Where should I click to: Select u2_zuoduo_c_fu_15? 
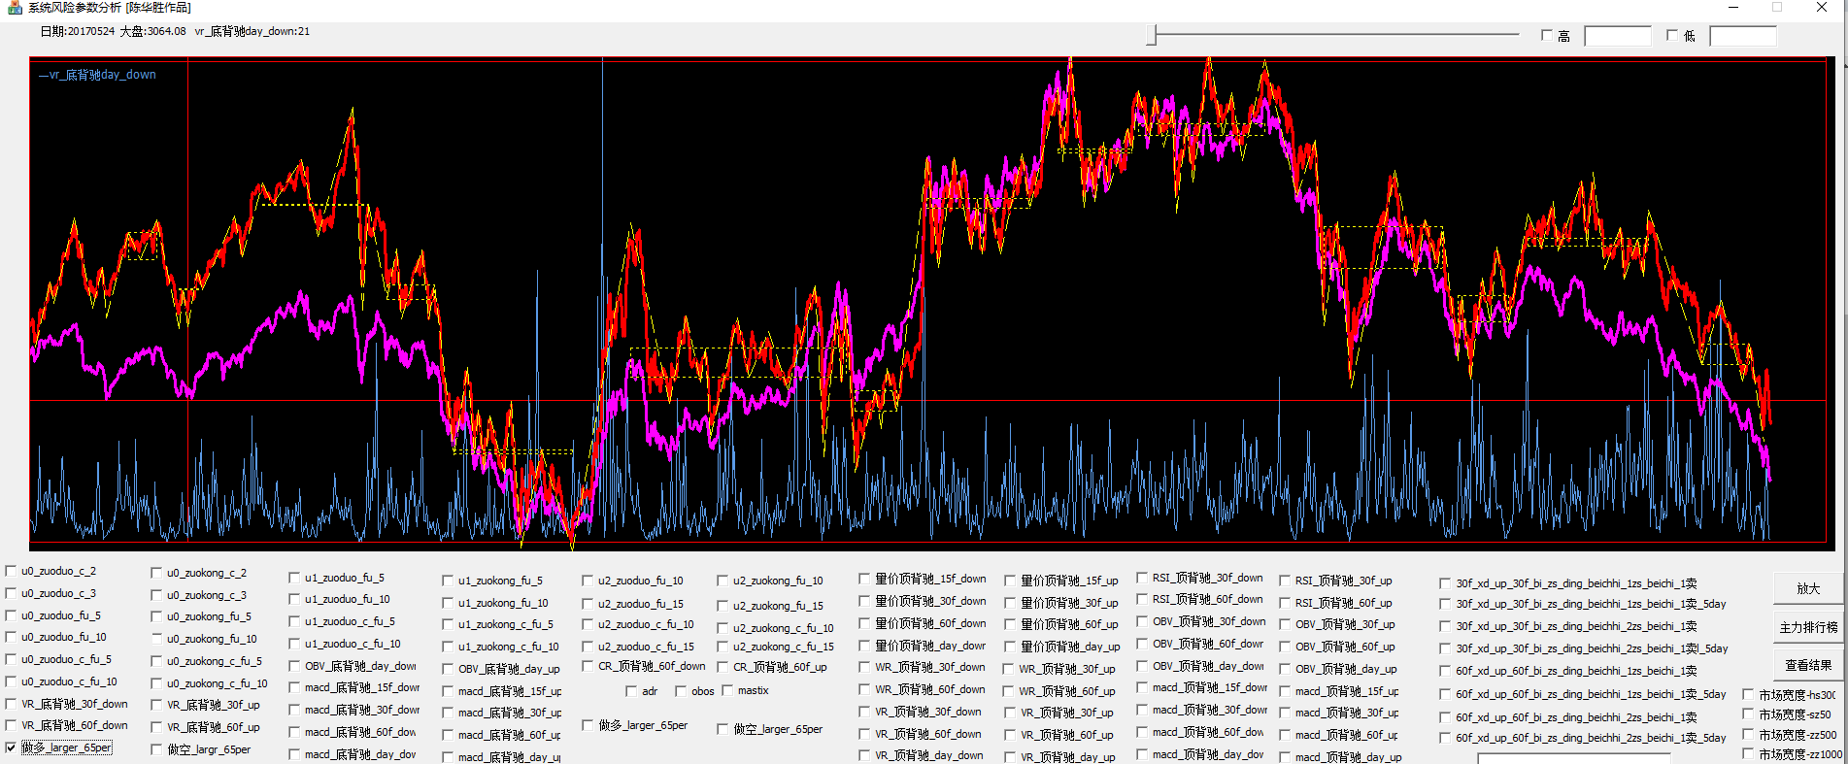coord(588,647)
